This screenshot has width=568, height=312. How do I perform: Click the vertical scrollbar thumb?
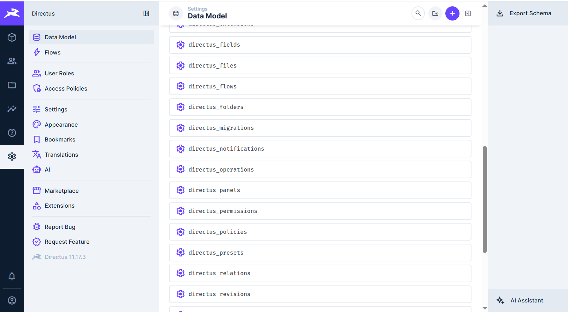[485, 199]
